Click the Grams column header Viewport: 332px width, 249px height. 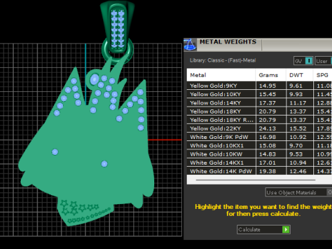270,75
